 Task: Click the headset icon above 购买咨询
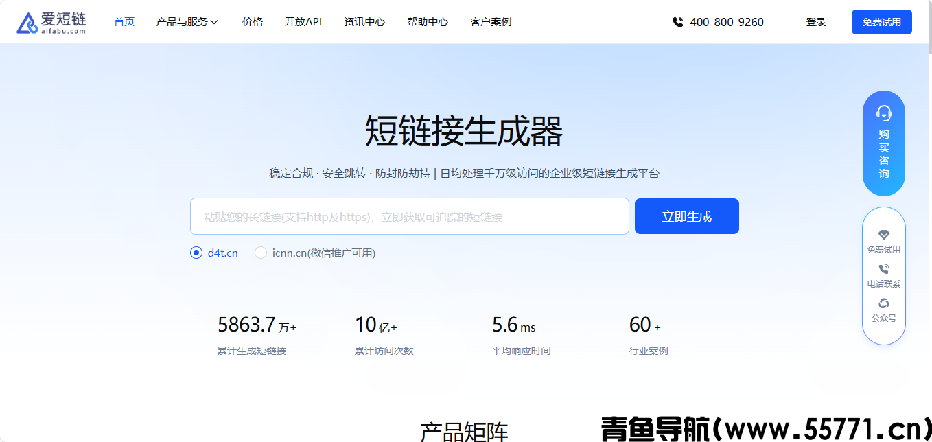tap(884, 113)
